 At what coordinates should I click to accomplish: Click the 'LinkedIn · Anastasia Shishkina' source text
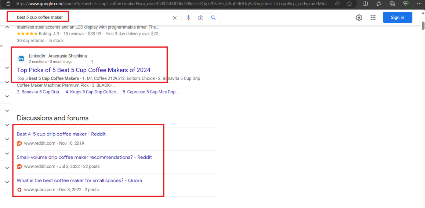coord(58,56)
